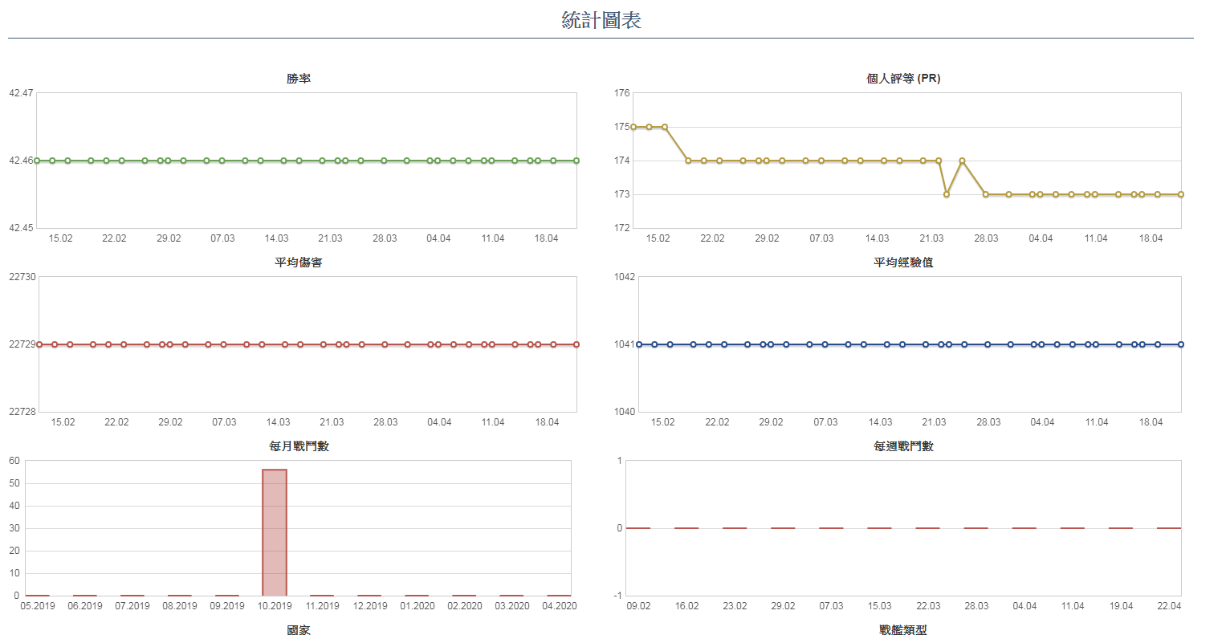This screenshot has width=1226, height=639.
Task: Click the 10.2019 bar in monthly battles chart
Action: pos(275,532)
